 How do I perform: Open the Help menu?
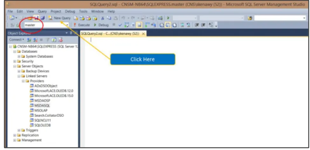[x=111, y=11]
